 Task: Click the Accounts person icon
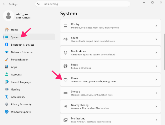tap(7, 74)
